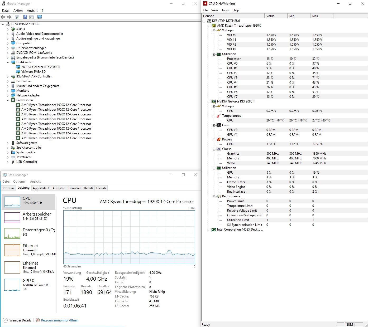Select Arbeitsspeicher in Task-Manager sidebar
This screenshot has height=327, width=368.
pos(28,217)
